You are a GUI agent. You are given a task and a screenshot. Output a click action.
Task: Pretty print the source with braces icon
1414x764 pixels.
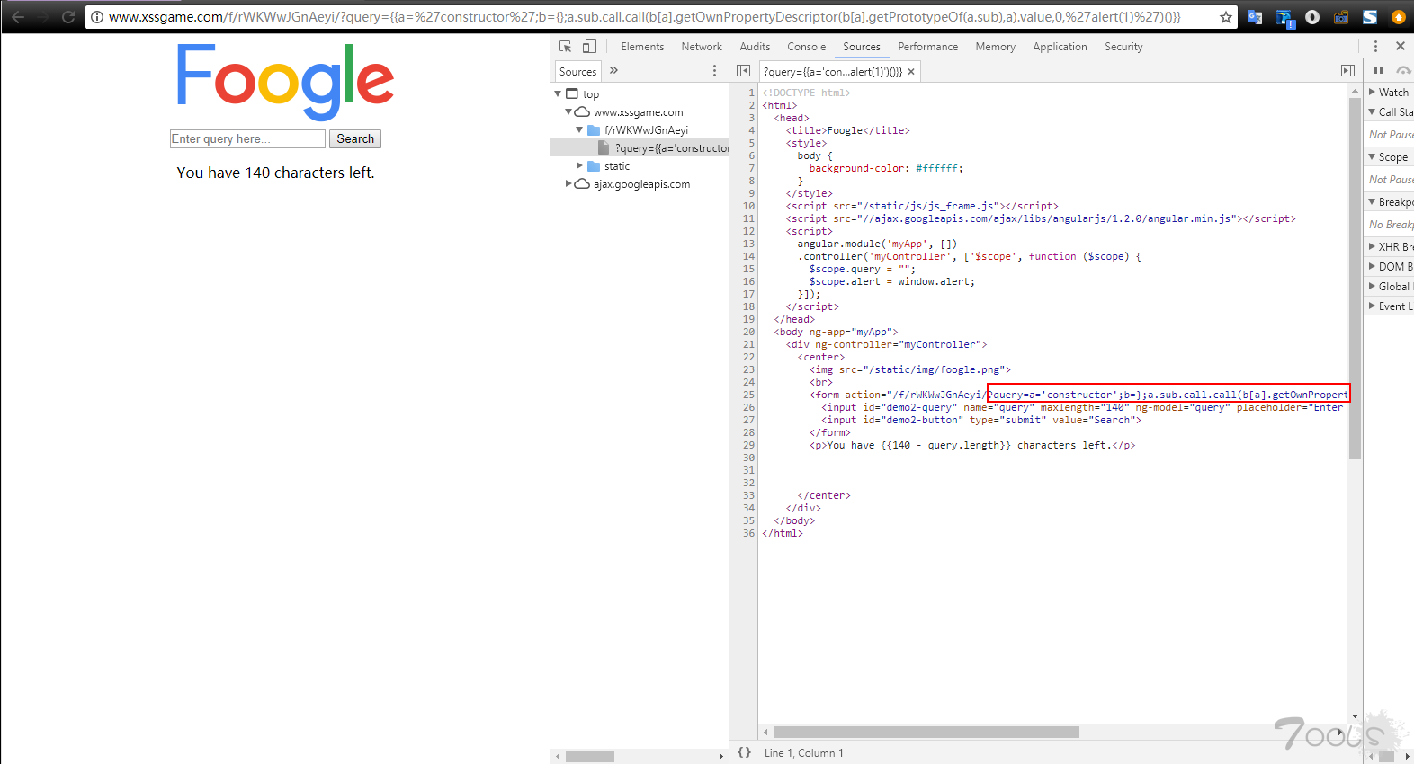(744, 752)
